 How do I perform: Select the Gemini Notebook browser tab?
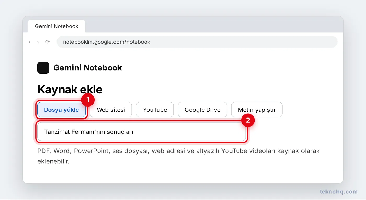click(x=56, y=26)
